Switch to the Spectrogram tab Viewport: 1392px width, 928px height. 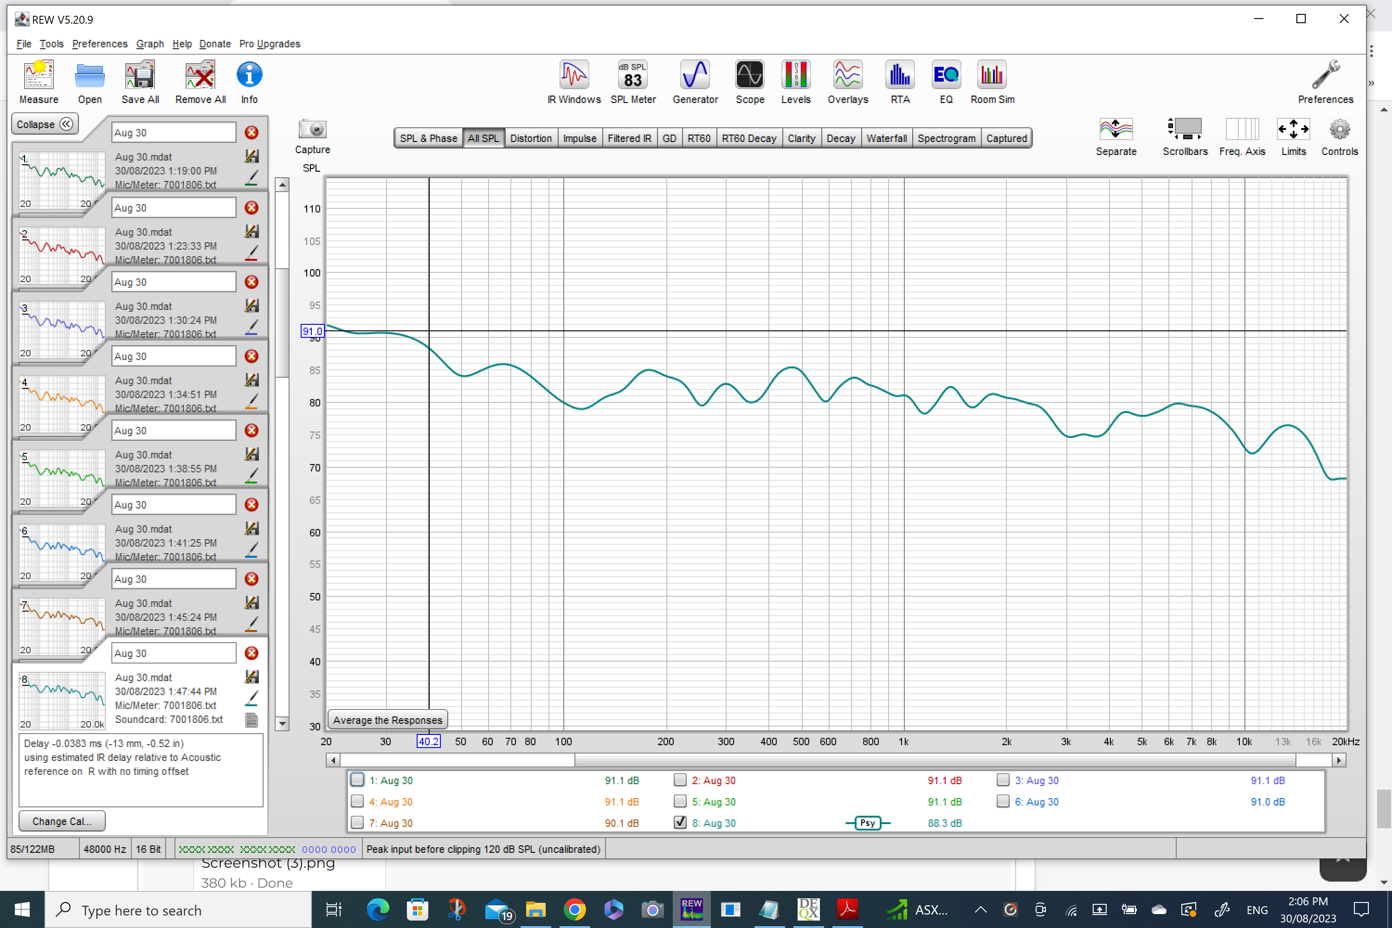(x=947, y=138)
